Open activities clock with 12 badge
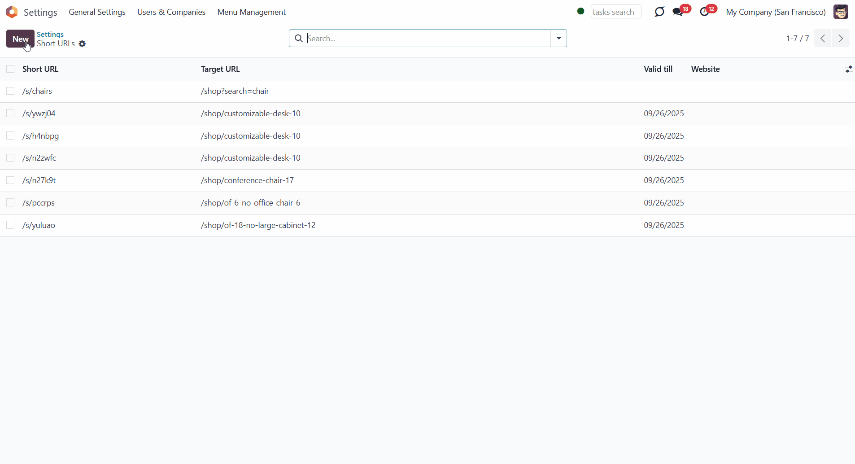Image resolution: width=855 pixels, height=464 pixels. [708, 11]
